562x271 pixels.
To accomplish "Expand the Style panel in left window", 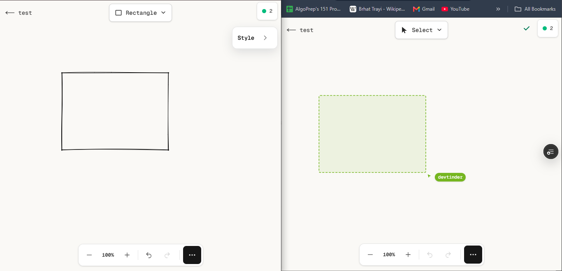I will [255, 38].
